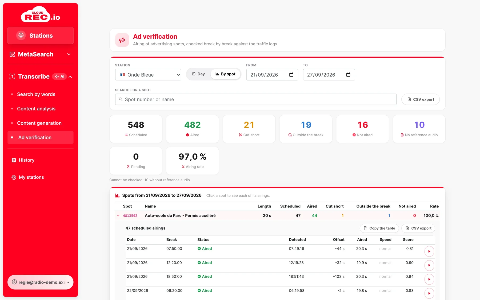This screenshot has height=300, width=480.
Task: Click the 482 Aired card
Action: (192, 129)
